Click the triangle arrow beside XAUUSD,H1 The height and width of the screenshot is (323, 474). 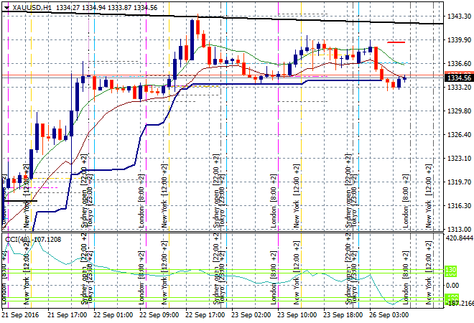click(x=6, y=7)
